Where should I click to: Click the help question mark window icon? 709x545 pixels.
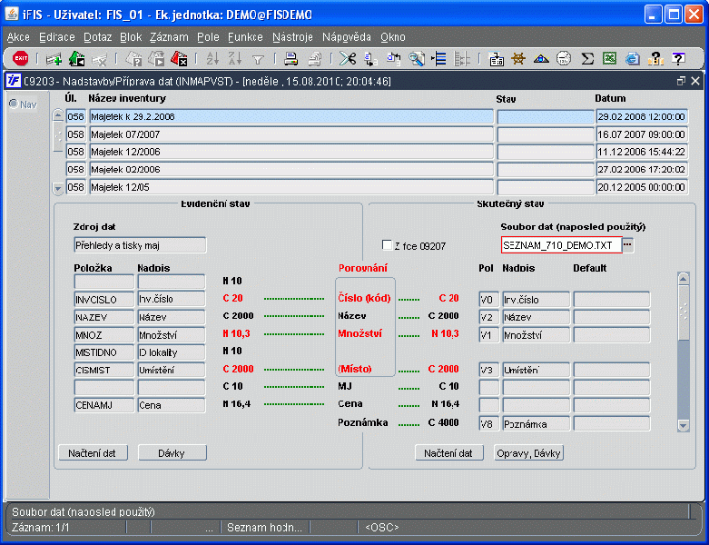coord(678,59)
